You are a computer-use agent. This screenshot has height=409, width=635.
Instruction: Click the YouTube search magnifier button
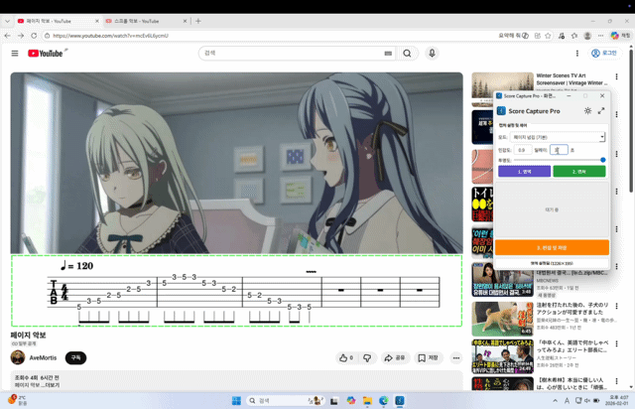click(x=407, y=54)
